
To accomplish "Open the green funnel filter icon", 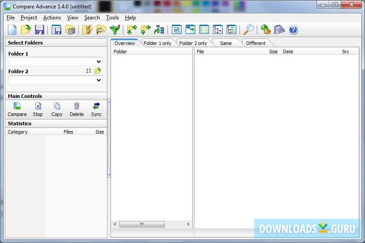I will pyautogui.click(x=115, y=30).
